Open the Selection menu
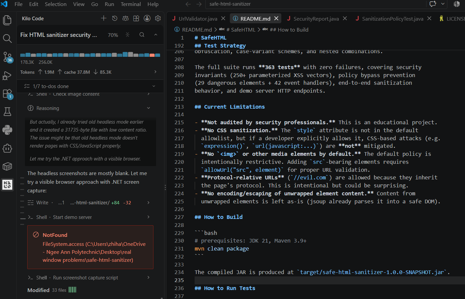The image size is (465, 299). tap(56, 4)
